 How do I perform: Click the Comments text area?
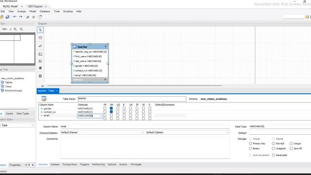tap(145, 148)
